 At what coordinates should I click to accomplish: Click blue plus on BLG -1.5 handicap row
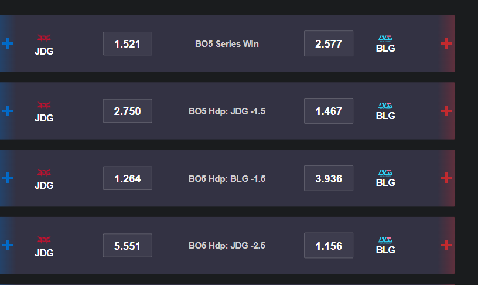point(7,178)
